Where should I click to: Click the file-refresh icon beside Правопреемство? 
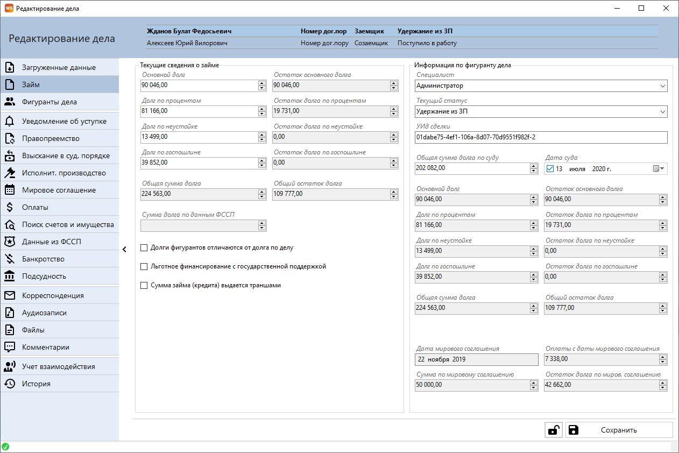[x=10, y=138]
